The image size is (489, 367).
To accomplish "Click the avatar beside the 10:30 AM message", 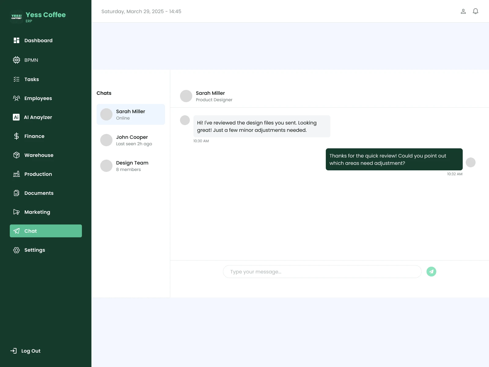I will click(x=185, y=120).
